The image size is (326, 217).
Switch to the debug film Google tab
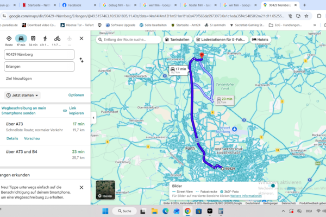(x=120, y=5)
